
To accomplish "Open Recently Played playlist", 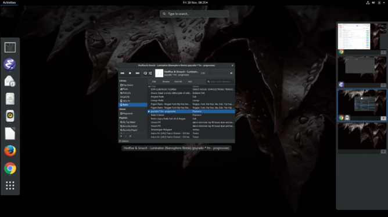I will point(133,130).
